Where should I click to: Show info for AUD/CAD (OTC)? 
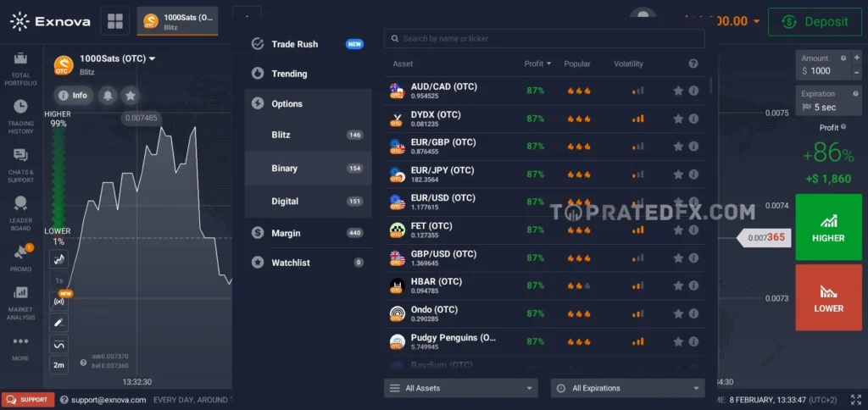pyautogui.click(x=693, y=91)
